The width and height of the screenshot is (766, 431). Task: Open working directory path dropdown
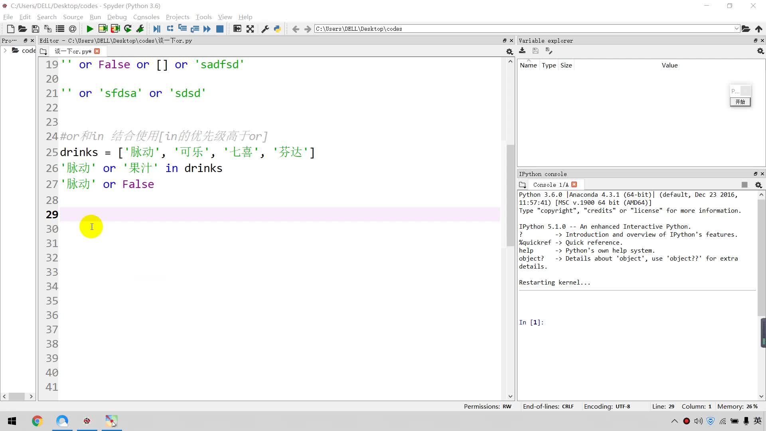736,29
